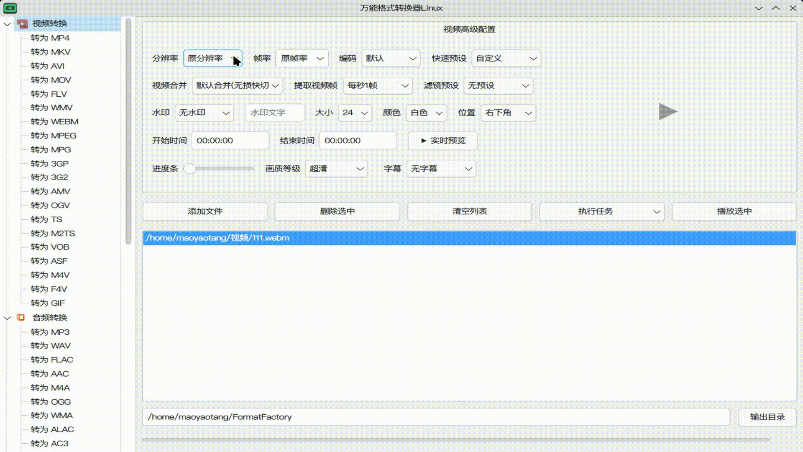The width and height of the screenshot is (803, 452).
Task: Select 转为 FLV in the tree
Action: 49,94
